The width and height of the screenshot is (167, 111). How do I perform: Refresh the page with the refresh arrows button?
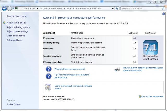coord(117,9)
